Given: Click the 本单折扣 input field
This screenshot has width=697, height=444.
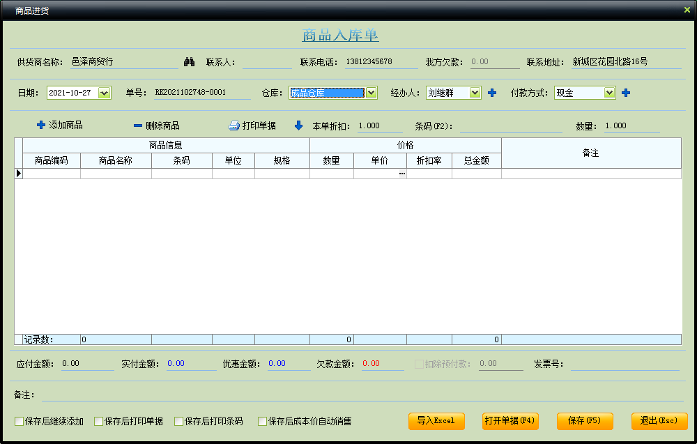Looking at the screenshot, I should click(x=380, y=125).
